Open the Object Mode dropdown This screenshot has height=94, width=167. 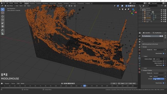pyautogui.click(x=9, y=6)
